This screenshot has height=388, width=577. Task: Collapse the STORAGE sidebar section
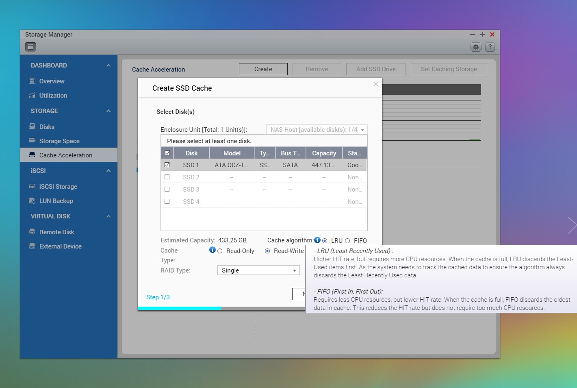click(108, 111)
